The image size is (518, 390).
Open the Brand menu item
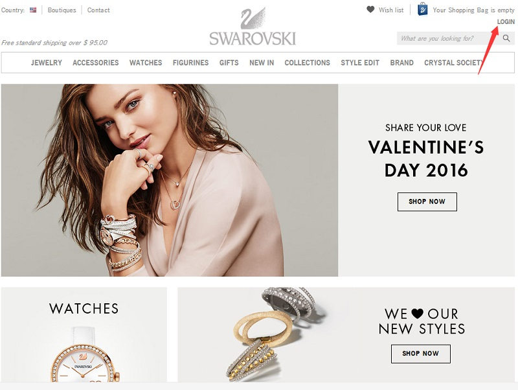pos(401,63)
